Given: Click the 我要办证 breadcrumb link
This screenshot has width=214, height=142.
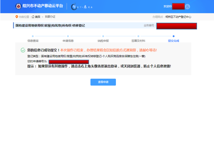Looking at the screenshot, I should 50,17.
